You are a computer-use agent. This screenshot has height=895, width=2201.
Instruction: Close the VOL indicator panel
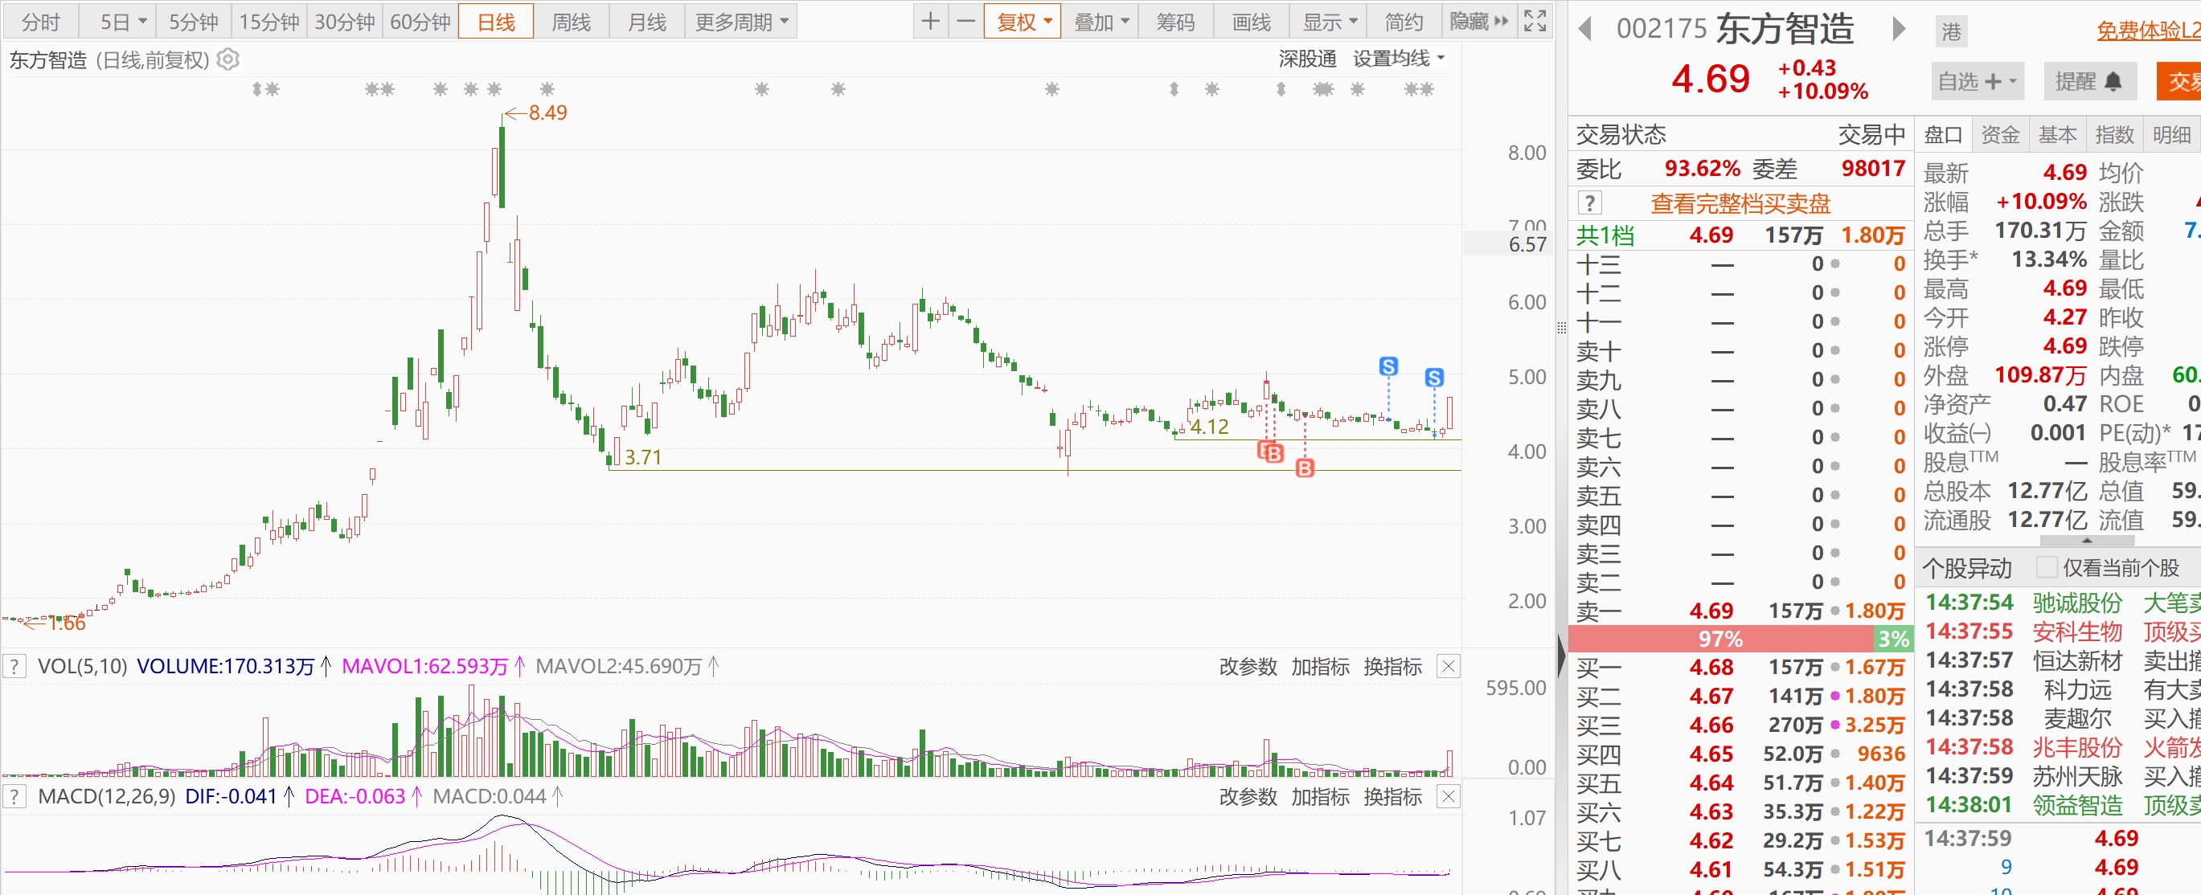pos(1449,666)
